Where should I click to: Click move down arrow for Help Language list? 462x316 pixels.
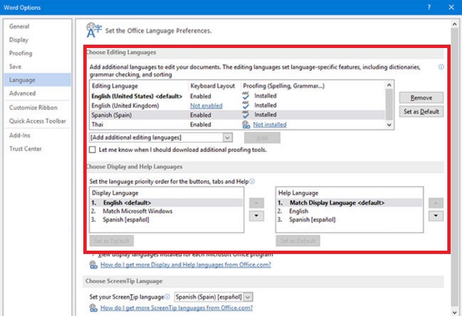[x=435, y=215]
